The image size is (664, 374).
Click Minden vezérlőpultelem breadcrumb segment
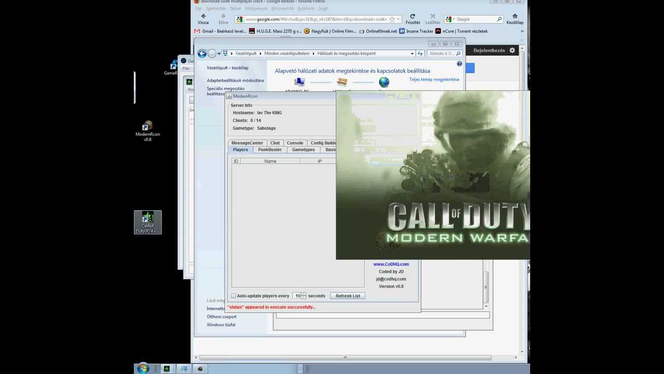pyautogui.click(x=287, y=54)
